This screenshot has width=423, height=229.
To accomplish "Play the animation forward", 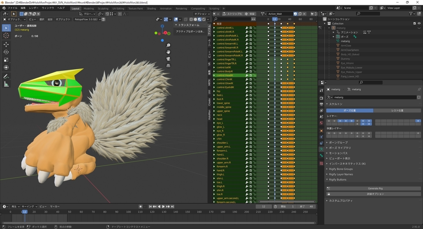I will [163, 206].
